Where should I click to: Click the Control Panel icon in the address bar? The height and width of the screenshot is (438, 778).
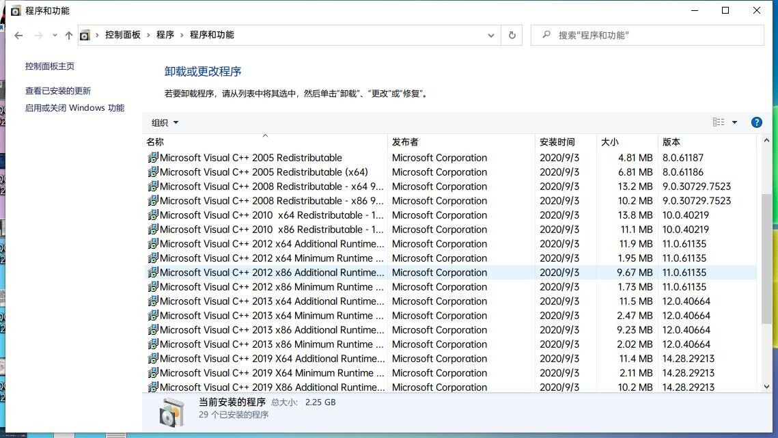coord(85,34)
